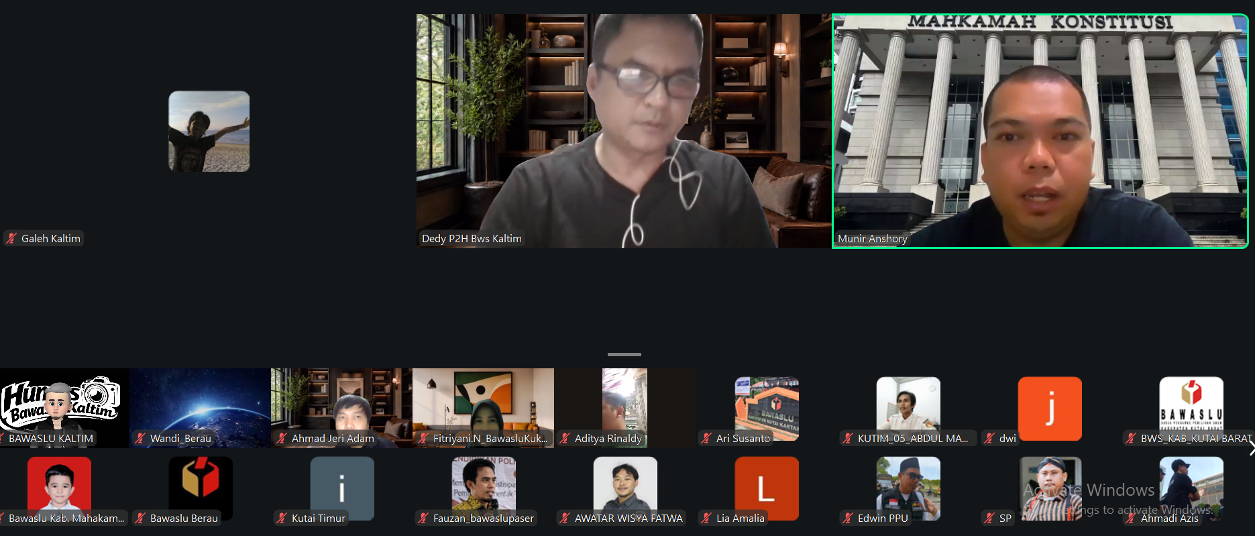
Task: Click the muted mic icon beside SP
Action: tap(989, 518)
